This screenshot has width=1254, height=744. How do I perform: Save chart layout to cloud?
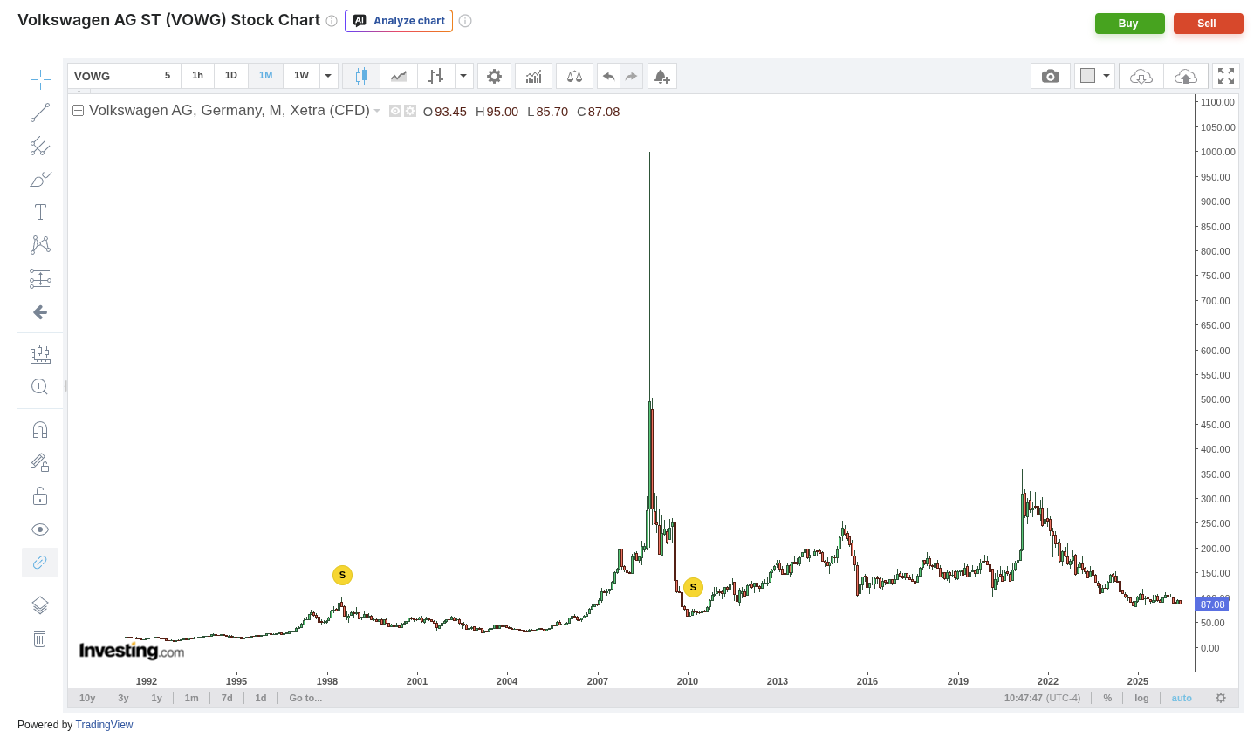pyautogui.click(x=1186, y=76)
